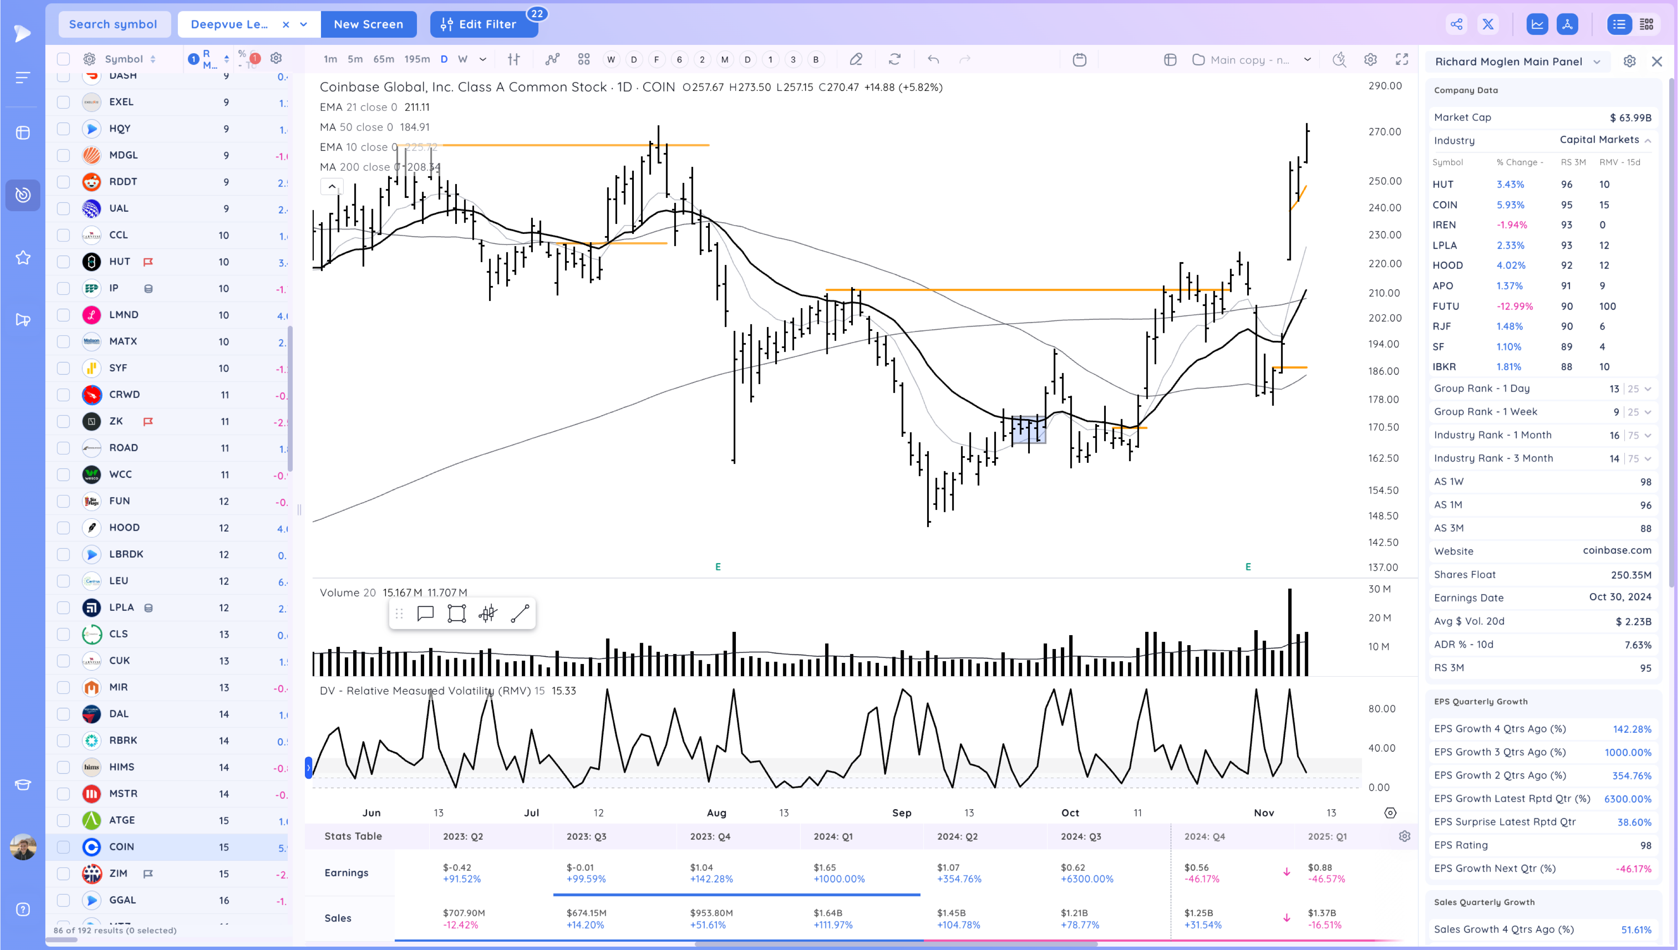Tick the checkbox beside HOOD

click(63, 528)
